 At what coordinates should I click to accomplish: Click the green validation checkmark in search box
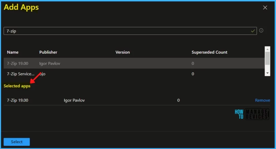(253, 31)
